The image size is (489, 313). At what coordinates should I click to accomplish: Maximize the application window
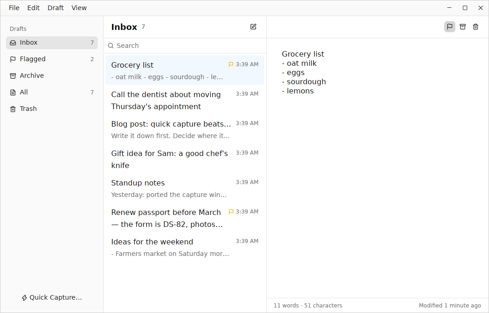465,8
